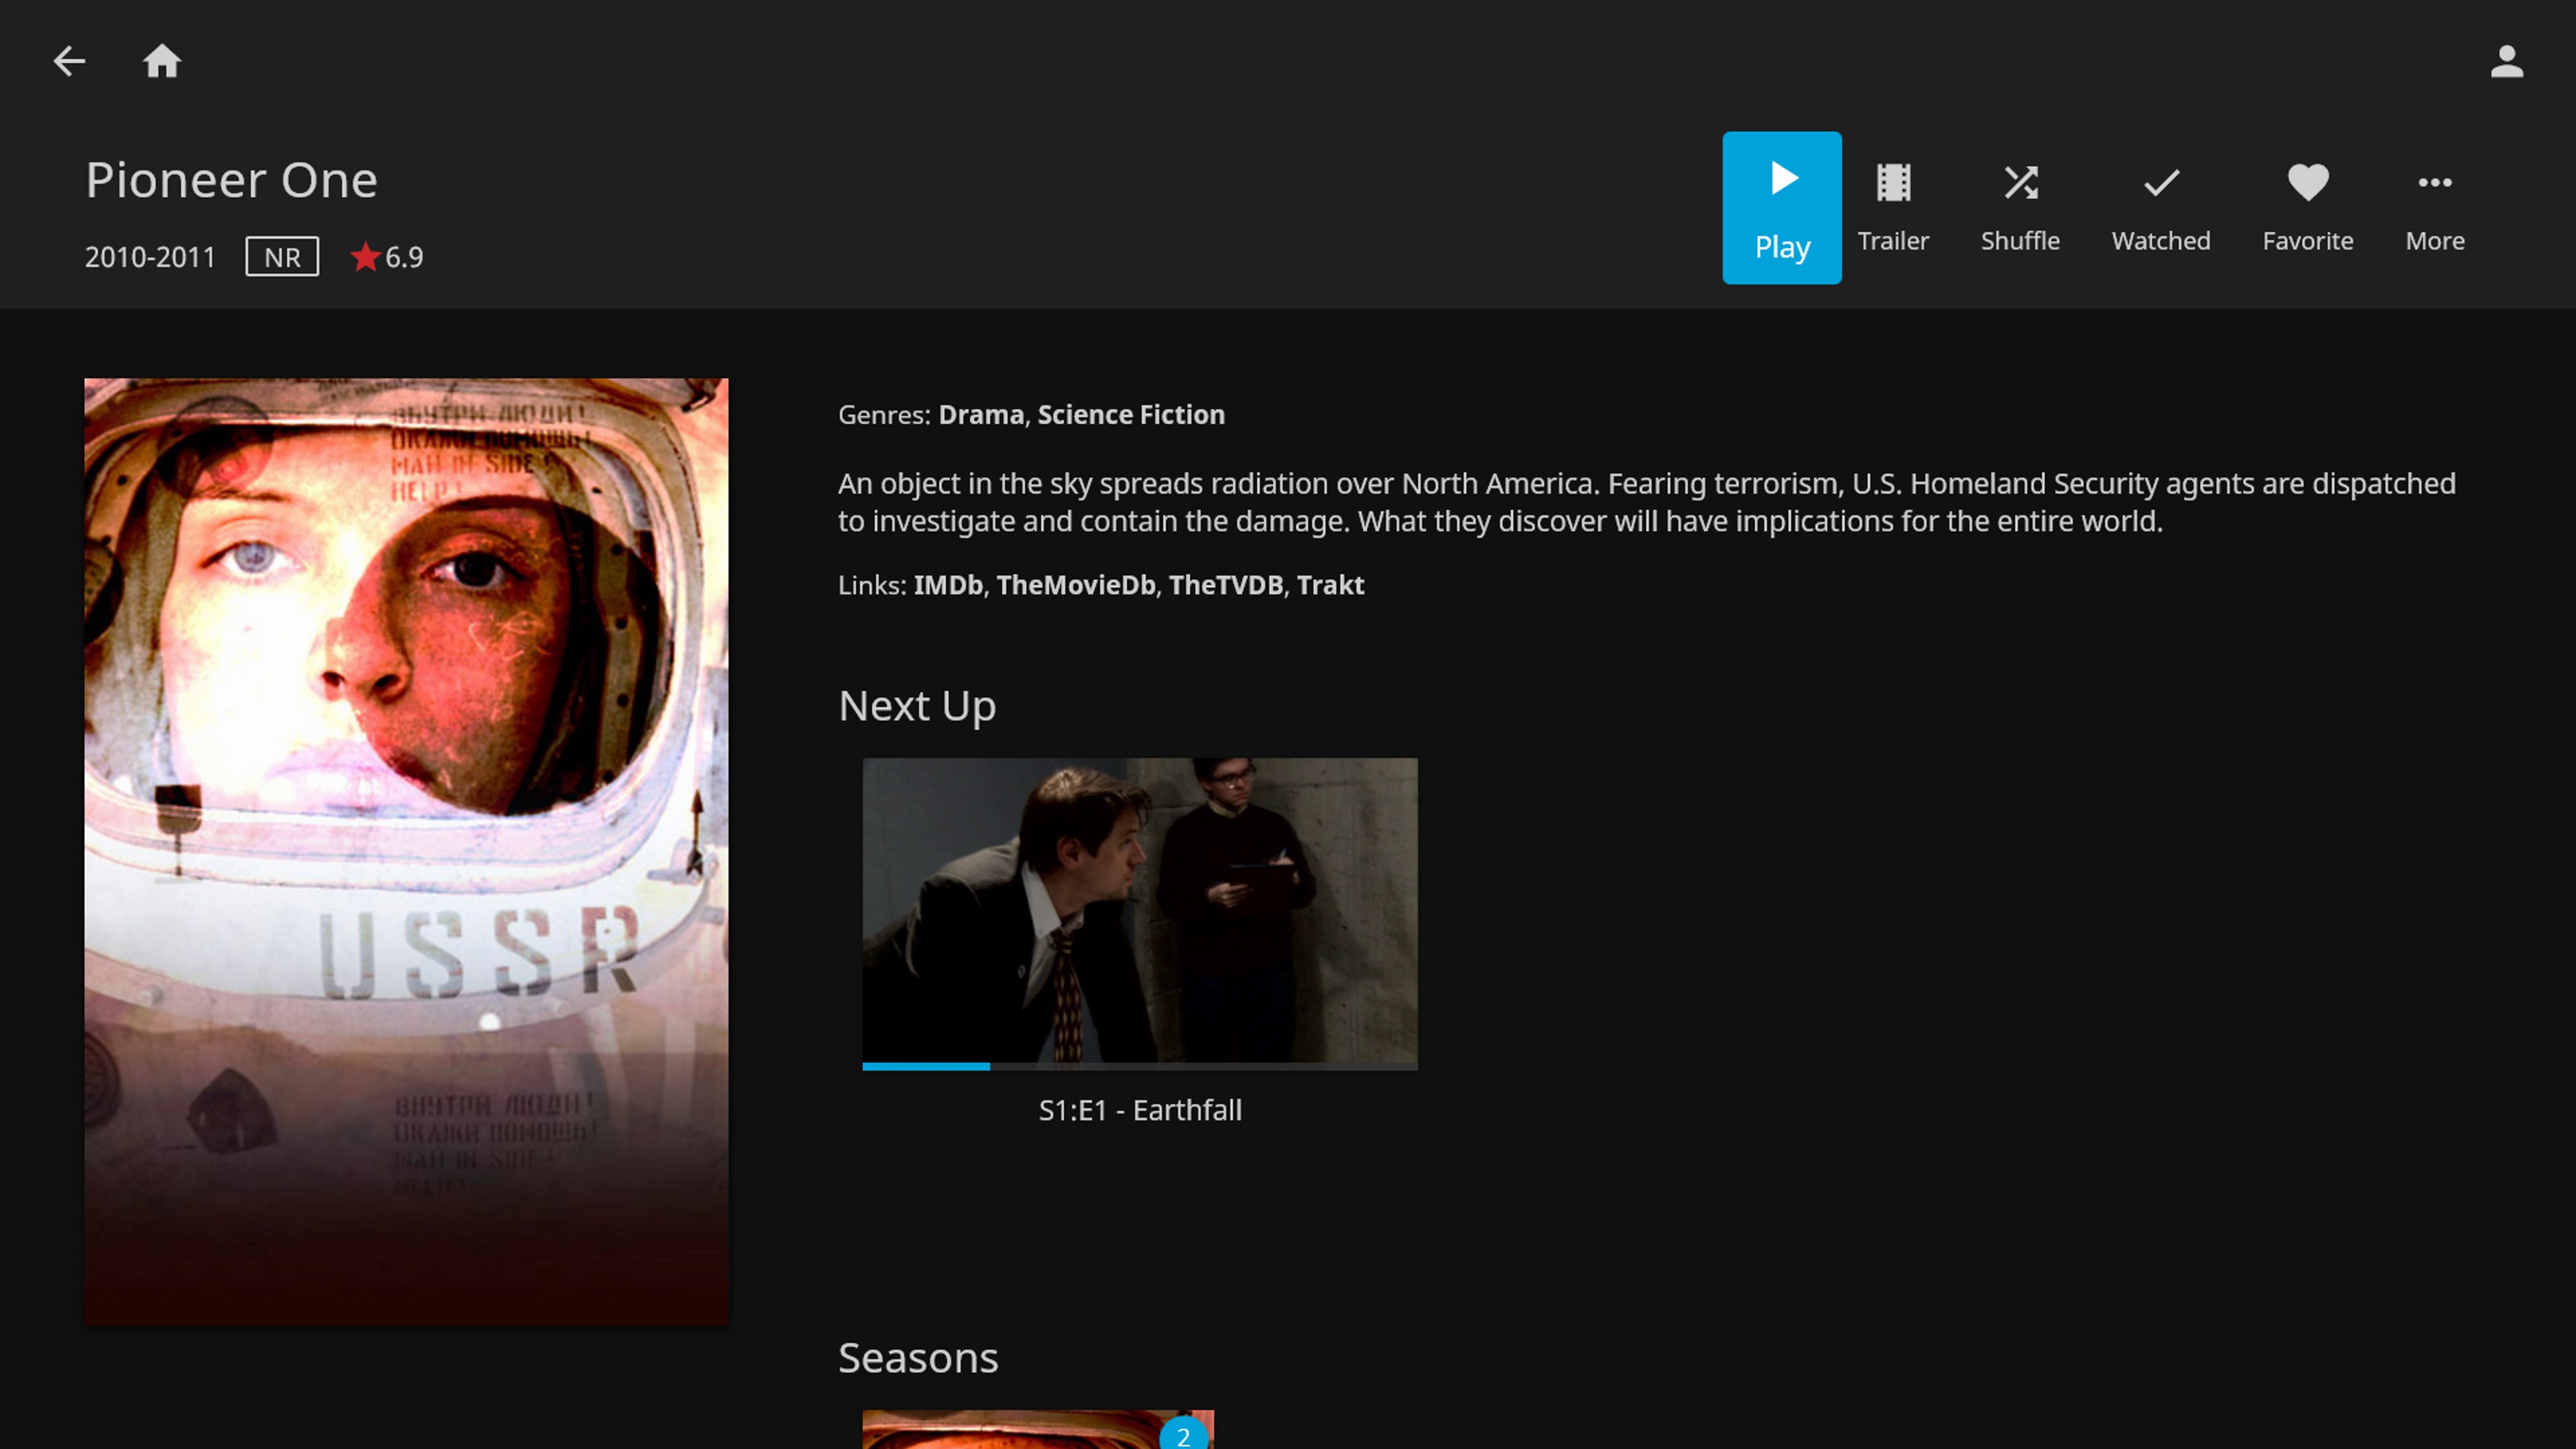Play Pioneer One
The image size is (2576, 1449).
(1781, 207)
